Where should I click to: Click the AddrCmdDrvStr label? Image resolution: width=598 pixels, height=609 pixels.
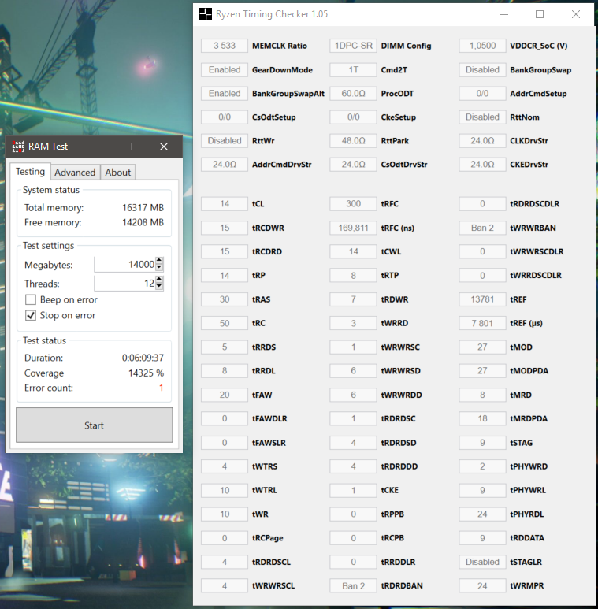pyautogui.click(x=282, y=165)
